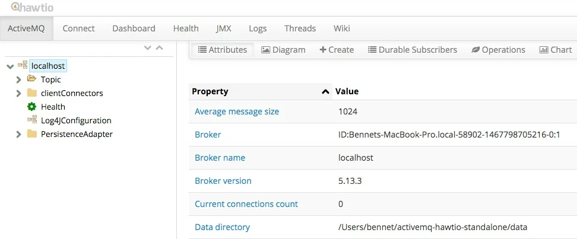Open the Broker version attribute
Screen dimensions: 577x239
tap(223, 181)
